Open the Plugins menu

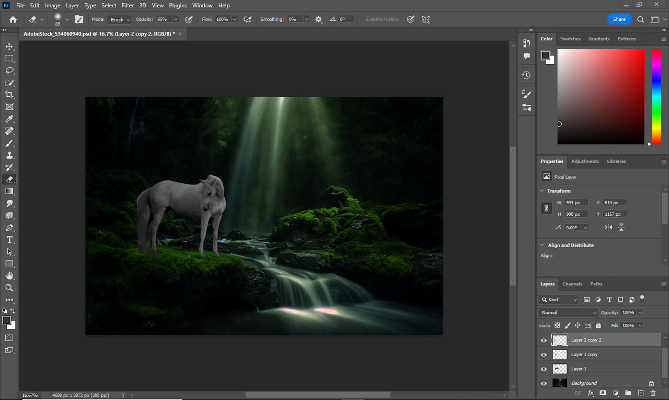coord(178,5)
